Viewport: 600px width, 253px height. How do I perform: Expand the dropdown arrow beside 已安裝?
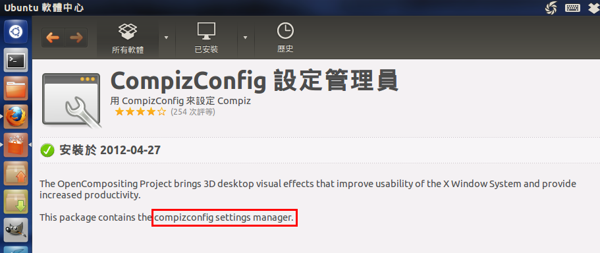tap(245, 38)
